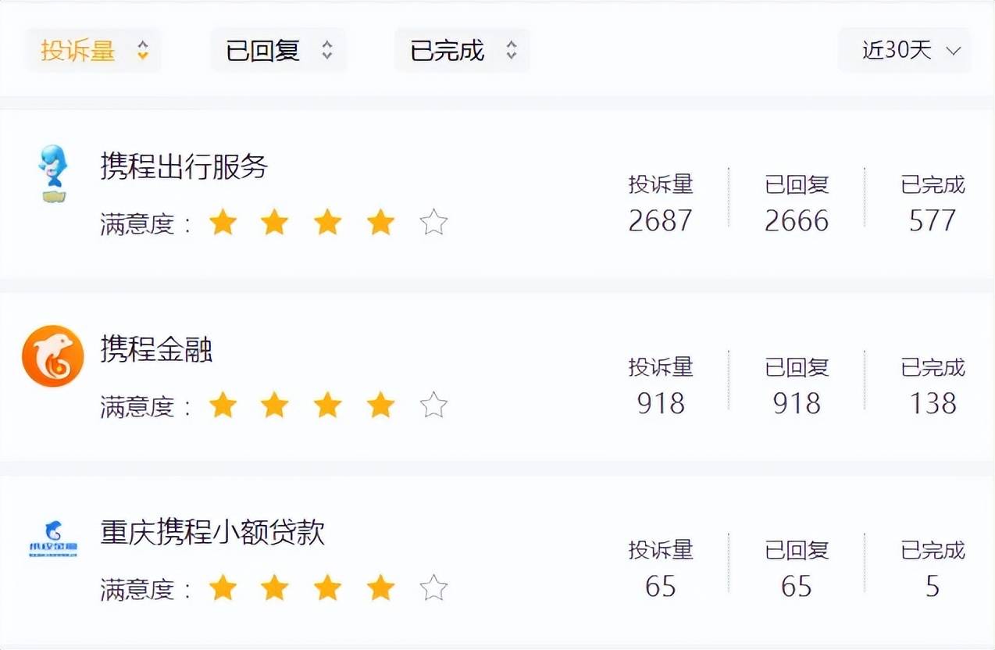Viewport: 995px width, 650px height.
Task: Click the sort arrows beside 投诉量
Action: (x=142, y=51)
